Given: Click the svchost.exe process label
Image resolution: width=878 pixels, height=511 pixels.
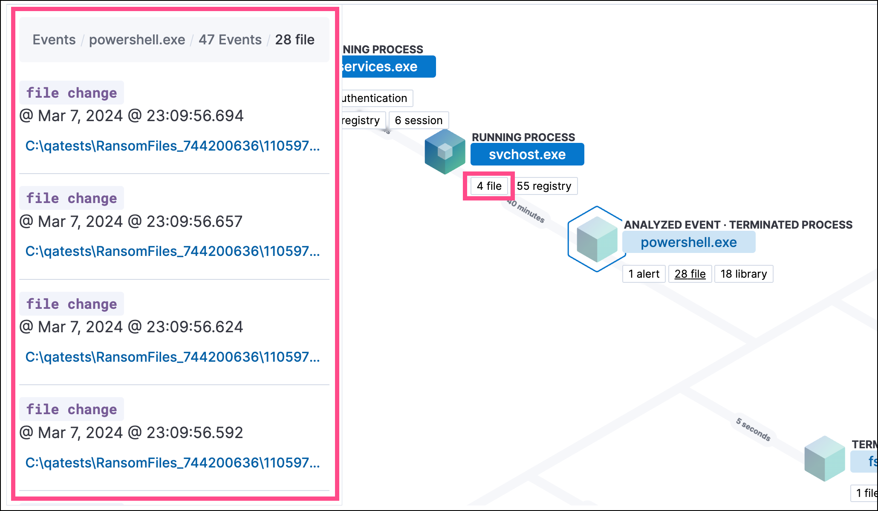Looking at the screenshot, I should (527, 154).
